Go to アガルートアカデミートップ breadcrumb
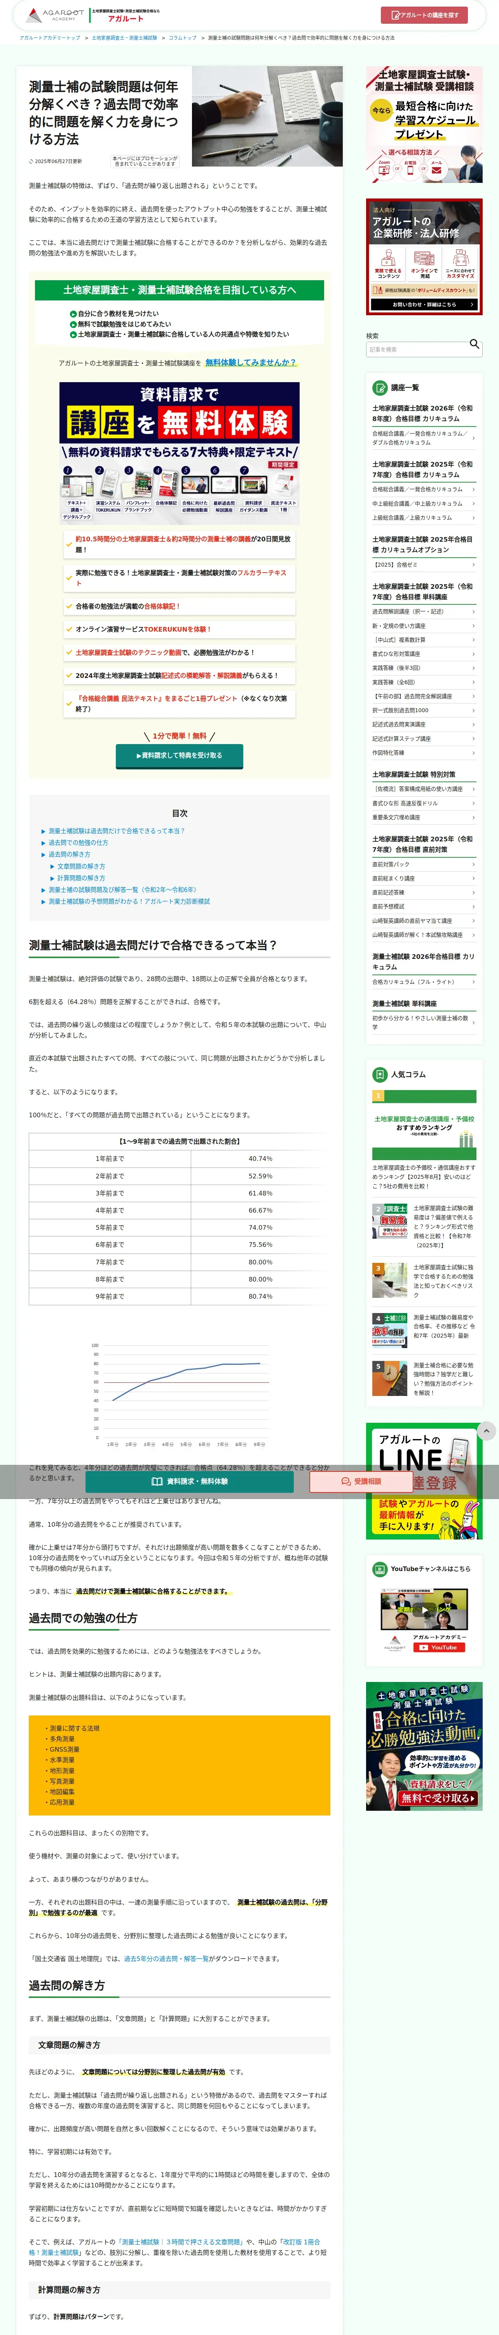The width and height of the screenshot is (499, 2335). pos(50,38)
